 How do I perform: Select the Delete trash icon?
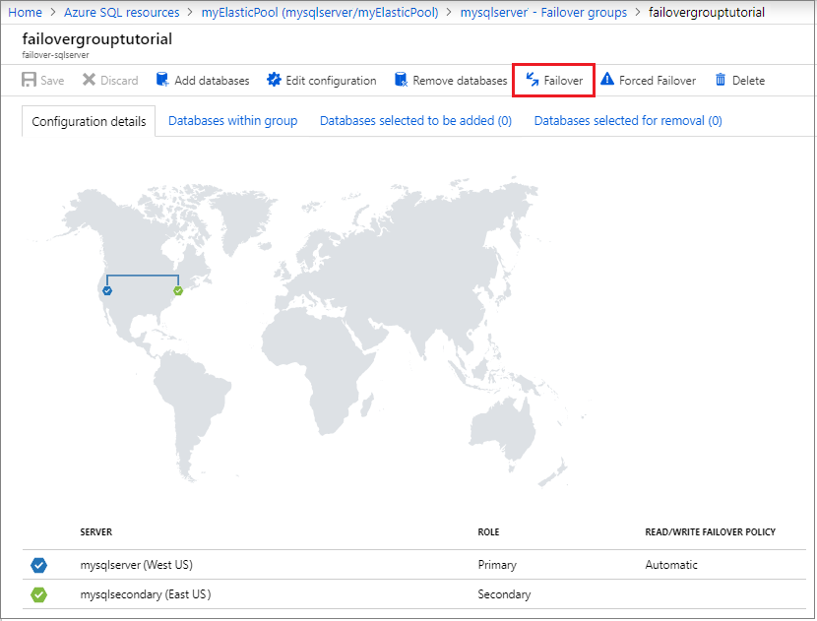point(720,80)
